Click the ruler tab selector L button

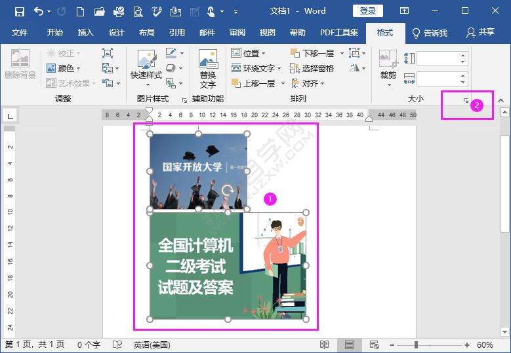10,116
